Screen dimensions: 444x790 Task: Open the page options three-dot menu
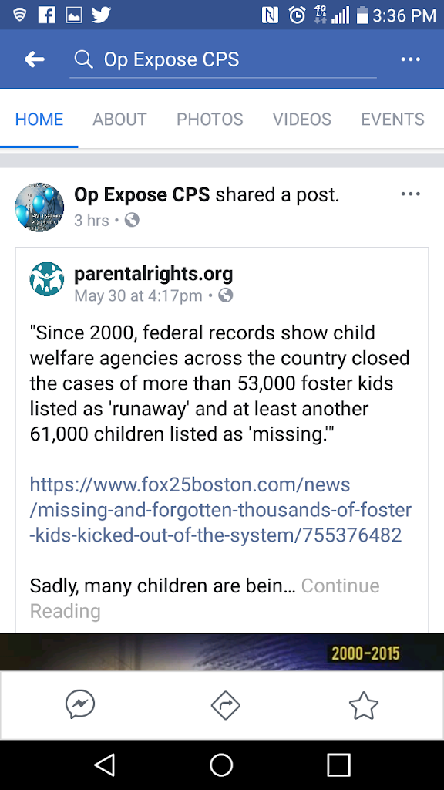tap(410, 59)
